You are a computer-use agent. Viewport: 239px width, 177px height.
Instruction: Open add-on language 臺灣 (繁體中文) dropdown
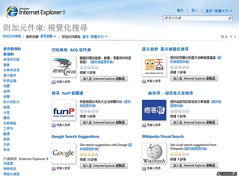click(x=95, y=37)
